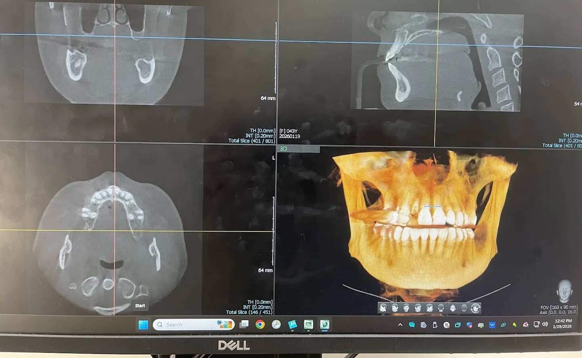
Task: Set 3D view to left oblique head orientation
Action: (418, 308)
